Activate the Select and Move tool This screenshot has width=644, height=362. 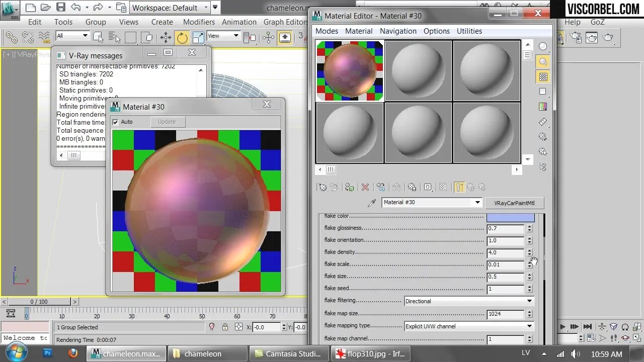pos(166,37)
